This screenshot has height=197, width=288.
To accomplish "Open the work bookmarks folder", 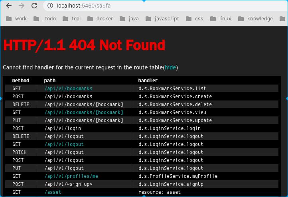I will (x=16, y=18).
